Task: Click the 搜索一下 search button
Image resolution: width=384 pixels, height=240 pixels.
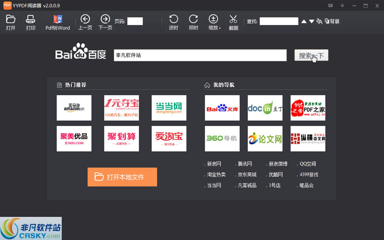Action: [x=311, y=55]
